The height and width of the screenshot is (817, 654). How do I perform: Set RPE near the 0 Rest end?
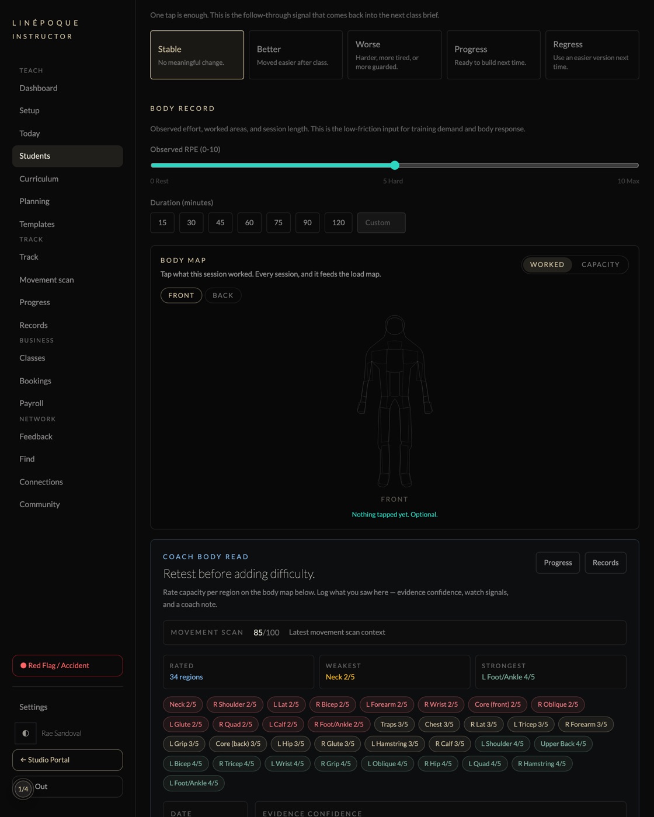[x=153, y=165]
